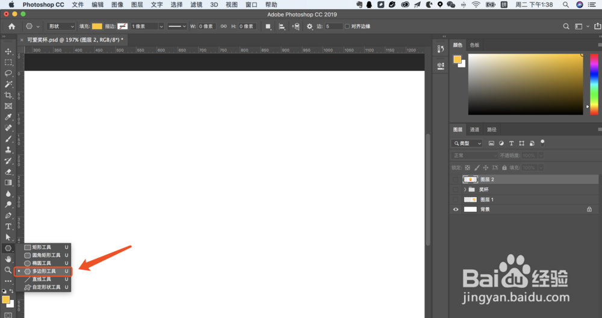Select the Rectangular Marquee tool
The height and width of the screenshot is (318, 602).
[8, 62]
